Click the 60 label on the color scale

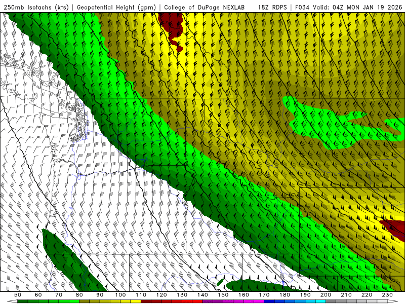pos(38,295)
